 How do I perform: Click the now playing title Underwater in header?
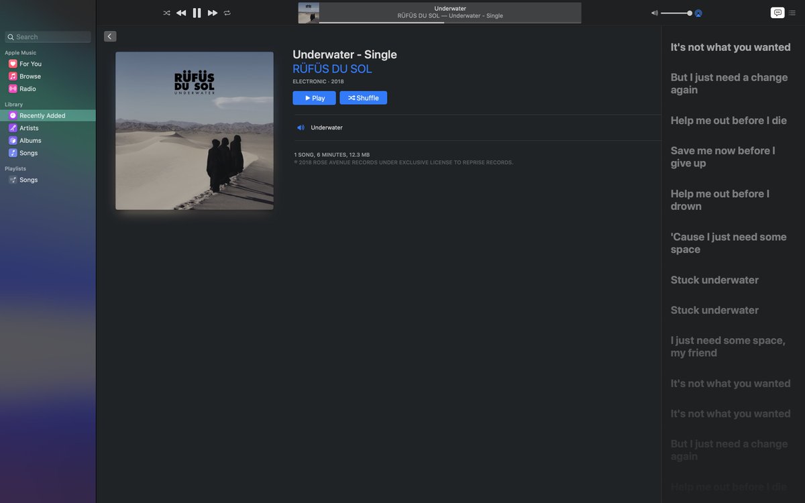(450, 8)
